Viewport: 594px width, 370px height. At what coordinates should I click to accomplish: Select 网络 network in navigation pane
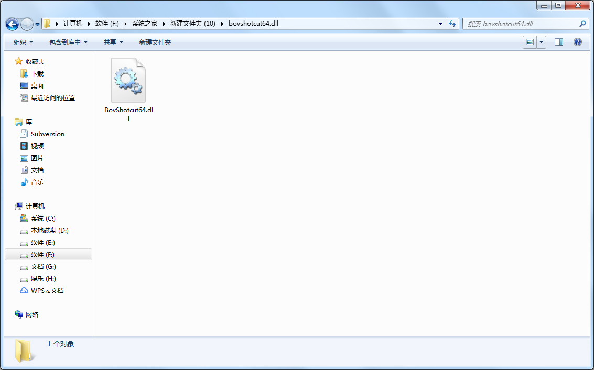pos(31,314)
